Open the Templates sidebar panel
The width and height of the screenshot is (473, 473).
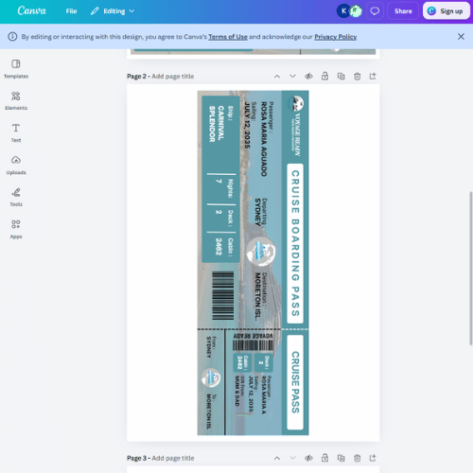pos(16,69)
